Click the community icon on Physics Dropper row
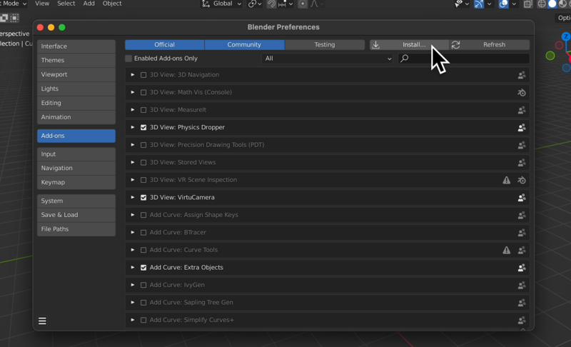The height and width of the screenshot is (347, 571). (522, 127)
